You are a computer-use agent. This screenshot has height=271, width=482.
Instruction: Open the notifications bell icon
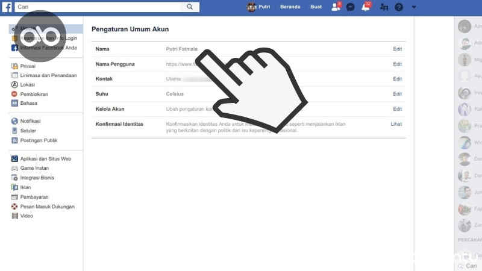click(x=366, y=7)
